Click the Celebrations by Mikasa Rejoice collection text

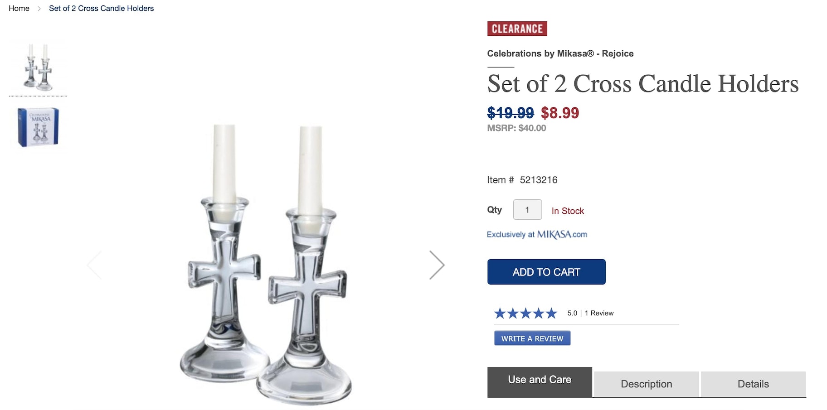[560, 53]
